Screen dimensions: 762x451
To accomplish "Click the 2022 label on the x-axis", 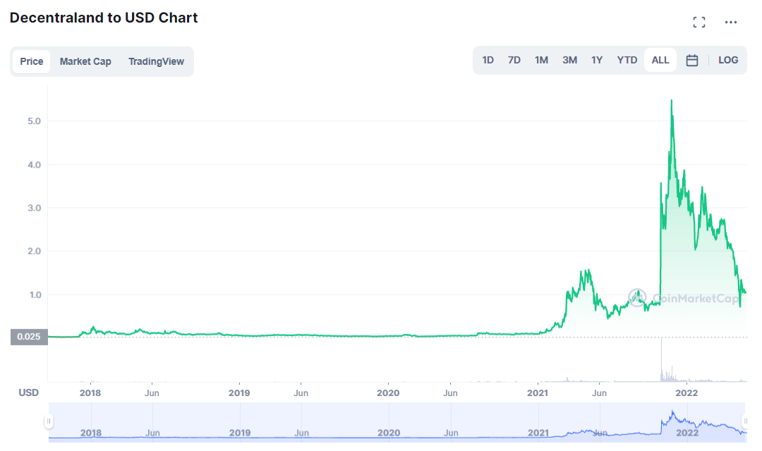I will pos(687,393).
